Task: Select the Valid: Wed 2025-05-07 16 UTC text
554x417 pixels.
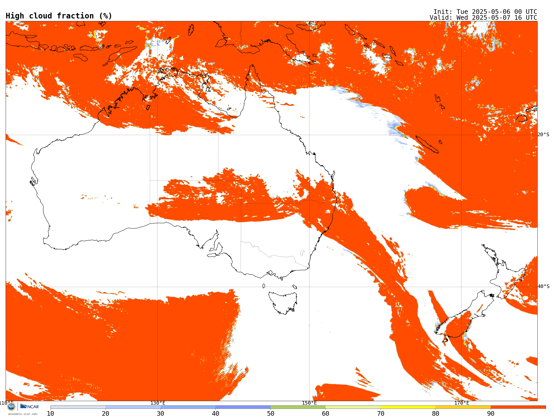Action: [x=483, y=18]
